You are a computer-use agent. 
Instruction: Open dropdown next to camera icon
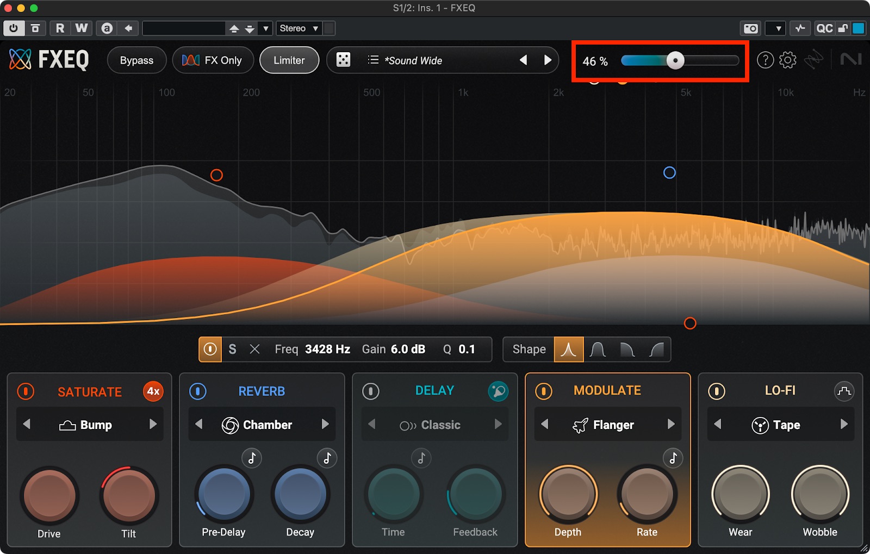(x=775, y=28)
